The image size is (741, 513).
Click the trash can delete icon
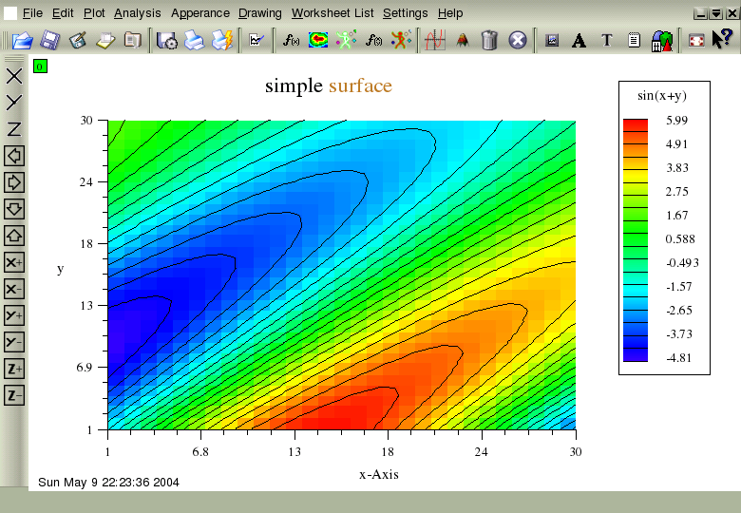coord(489,41)
